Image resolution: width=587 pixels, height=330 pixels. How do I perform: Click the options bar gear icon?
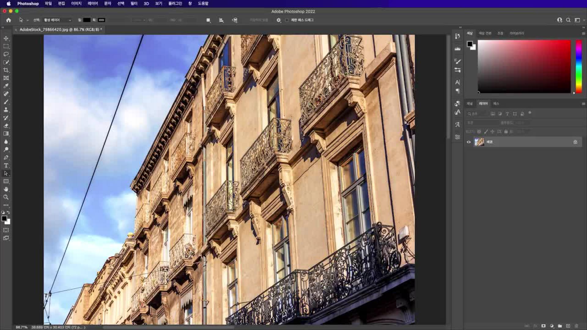[x=279, y=20]
